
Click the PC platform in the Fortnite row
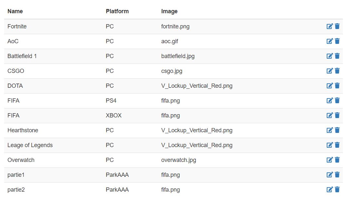[110, 26]
